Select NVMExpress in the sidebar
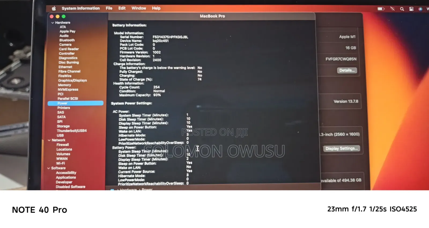 pos(68,90)
